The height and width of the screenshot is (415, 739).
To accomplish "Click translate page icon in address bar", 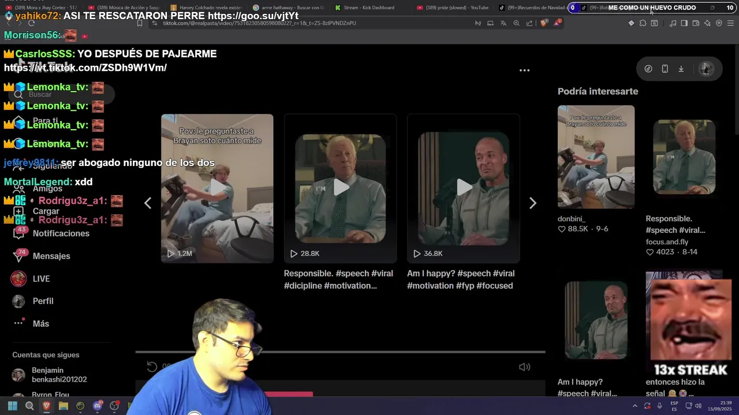I will pyautogui.click(x=503, y=23).
